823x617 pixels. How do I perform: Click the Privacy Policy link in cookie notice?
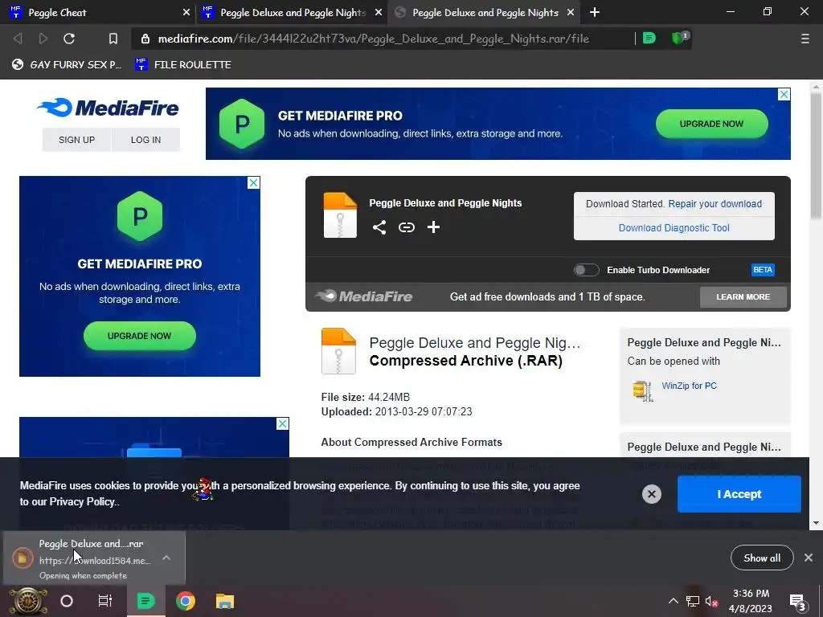tap(82, 502)
